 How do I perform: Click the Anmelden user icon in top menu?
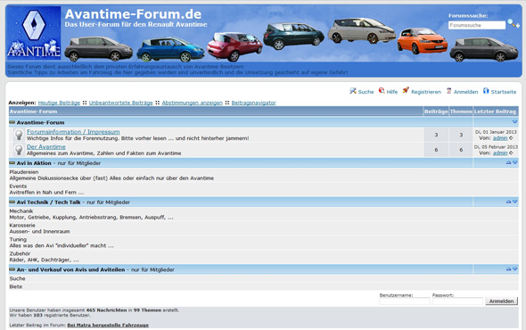click(448, 91)
